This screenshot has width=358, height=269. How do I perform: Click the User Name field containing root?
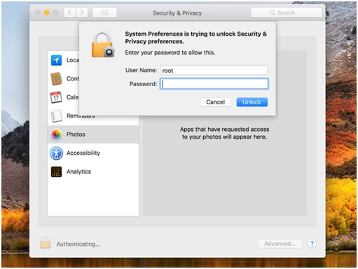coord(214,70)
